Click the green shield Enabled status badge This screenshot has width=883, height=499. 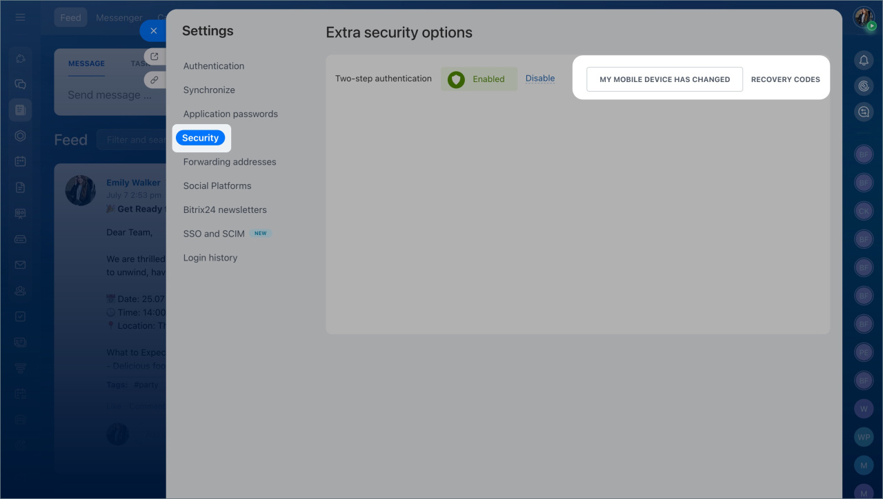pos(479,79)
